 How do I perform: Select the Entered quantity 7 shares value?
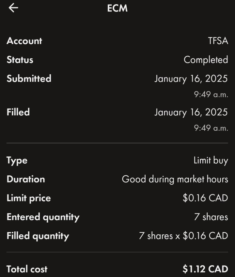click(x=211, y=217)
